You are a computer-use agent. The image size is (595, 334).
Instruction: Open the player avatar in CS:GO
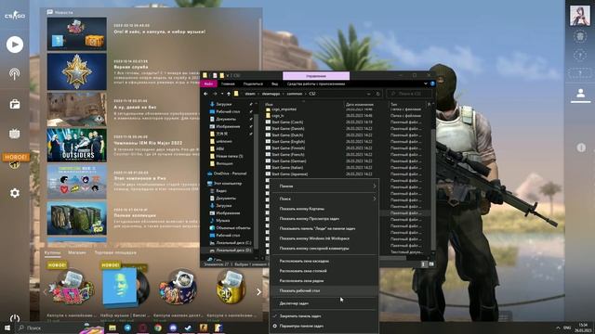point(580,16)
